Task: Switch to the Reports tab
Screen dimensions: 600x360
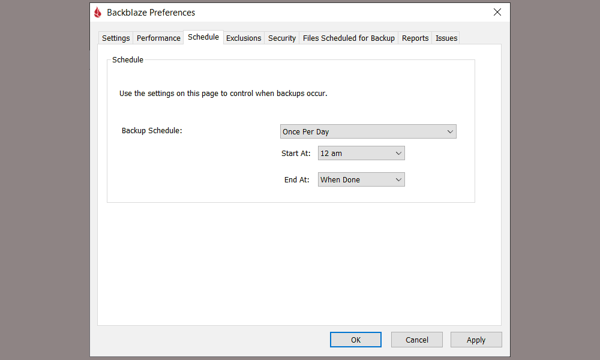Action: [415, 38]
